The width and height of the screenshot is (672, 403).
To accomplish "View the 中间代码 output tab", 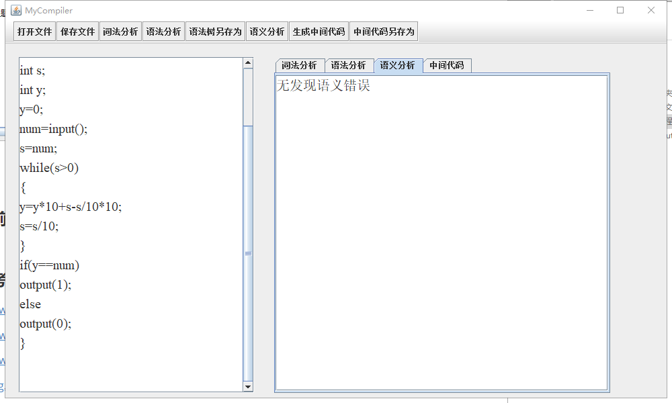I will [x=447, y=65].
